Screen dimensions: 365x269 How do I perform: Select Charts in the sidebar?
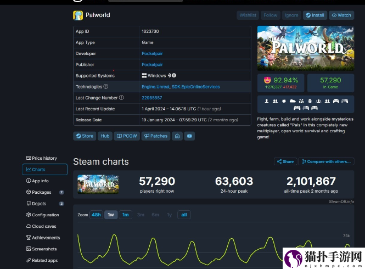pyautogui.click(x=44, y=170)
